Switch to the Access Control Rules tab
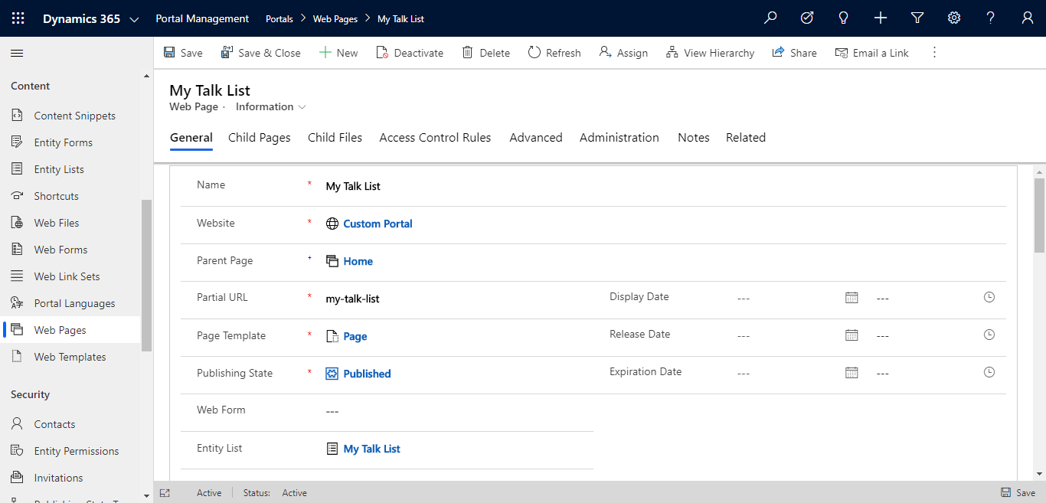Viewport: 1046px width, 503px height. click(435, 138)
